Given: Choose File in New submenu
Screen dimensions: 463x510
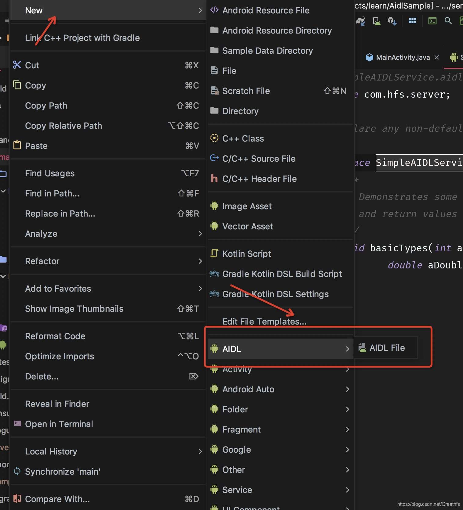Looking at the screenshot, I should pyautogui.click(x=280, y=71).
